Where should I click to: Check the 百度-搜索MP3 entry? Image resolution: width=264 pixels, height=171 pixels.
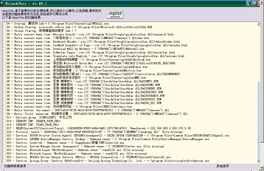(5, 81)
